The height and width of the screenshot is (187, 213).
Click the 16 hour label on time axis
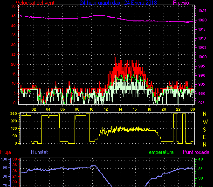(x=135, y=109)
